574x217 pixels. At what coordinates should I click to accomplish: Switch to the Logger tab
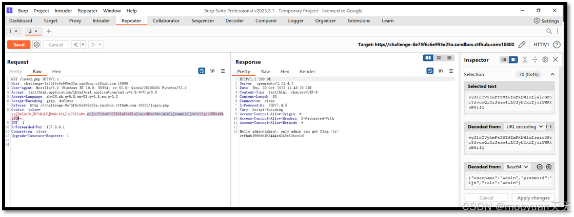[296, 21]
